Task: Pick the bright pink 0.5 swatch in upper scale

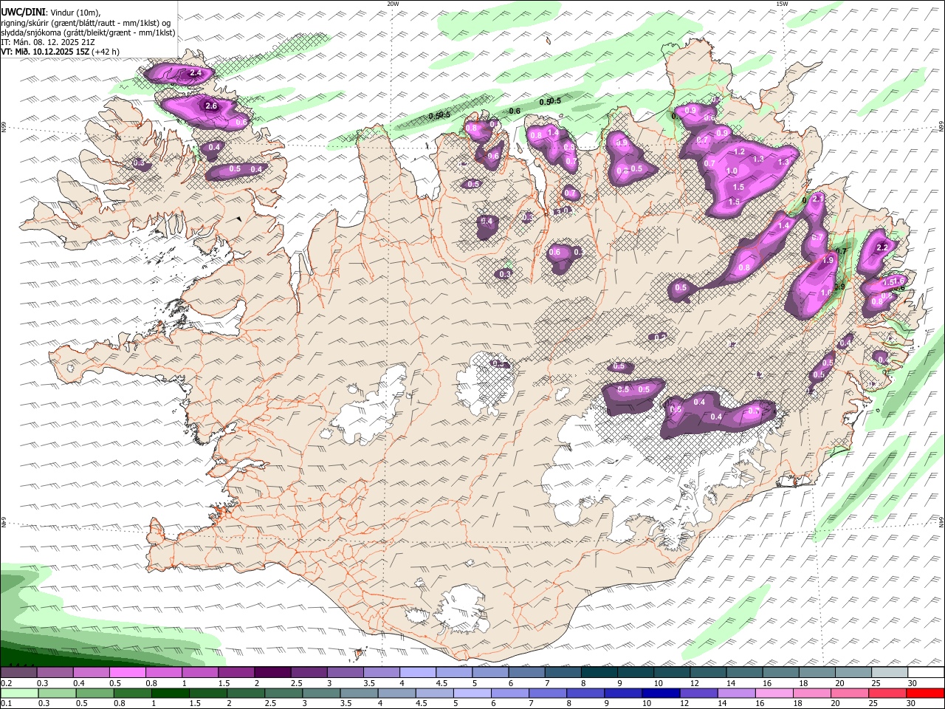Action: 127,672
